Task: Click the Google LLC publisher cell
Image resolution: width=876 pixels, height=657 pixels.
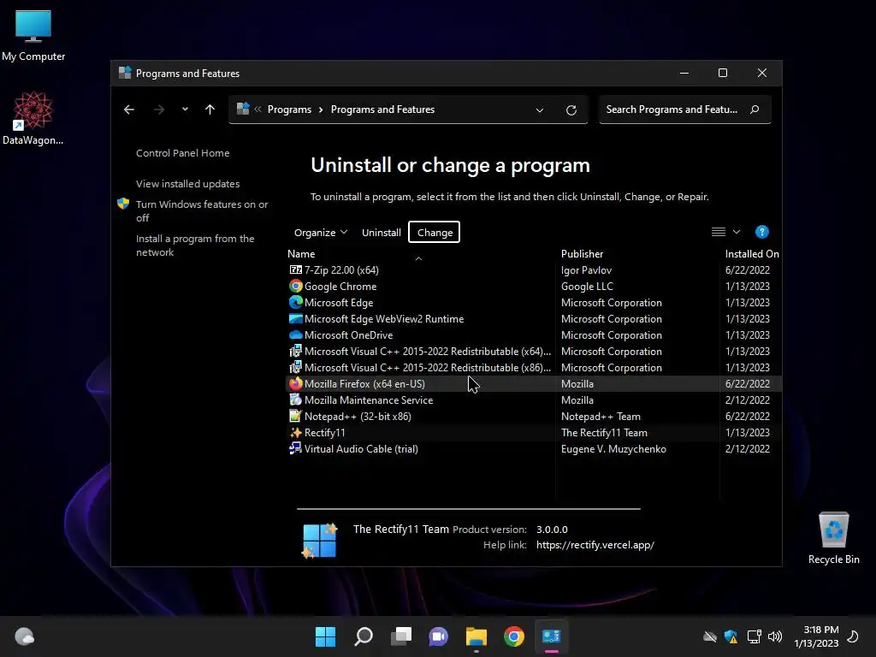Action: tap(587, 286)
